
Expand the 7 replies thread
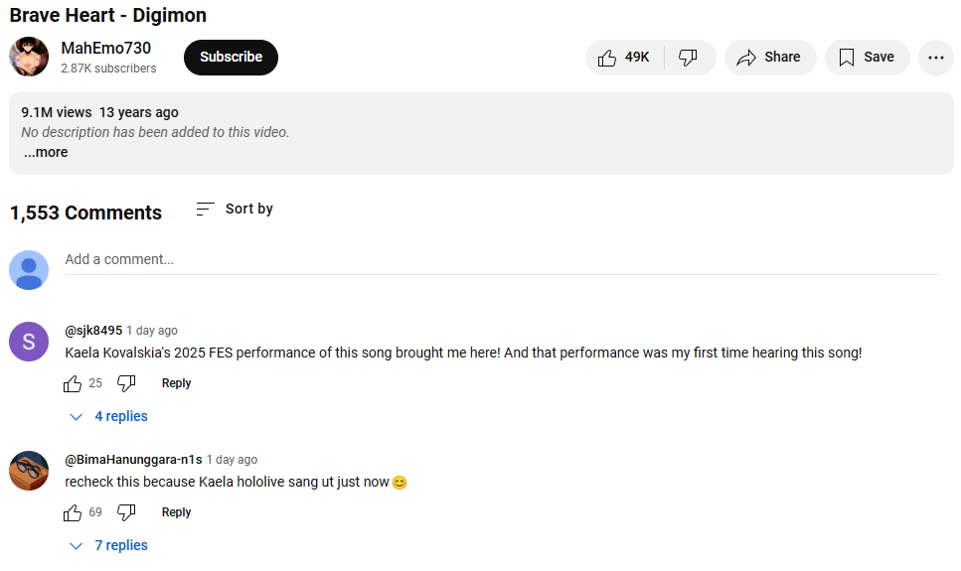point(109,545)
